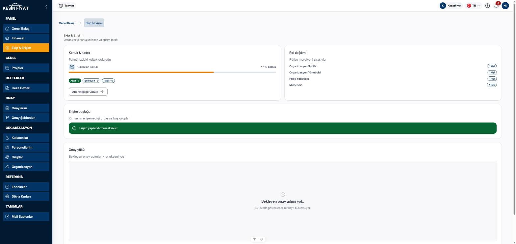Click the edit icon beside Mali Şablonlar

pyautogui.click(x=7, y=216)
